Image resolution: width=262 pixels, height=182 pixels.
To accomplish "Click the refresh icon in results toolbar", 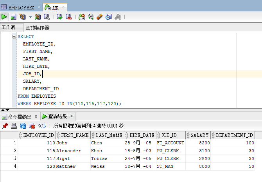I will [23, 126].
